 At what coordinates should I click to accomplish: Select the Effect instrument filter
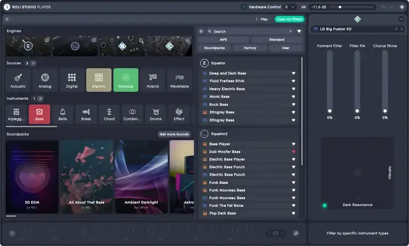pos(179,114)
